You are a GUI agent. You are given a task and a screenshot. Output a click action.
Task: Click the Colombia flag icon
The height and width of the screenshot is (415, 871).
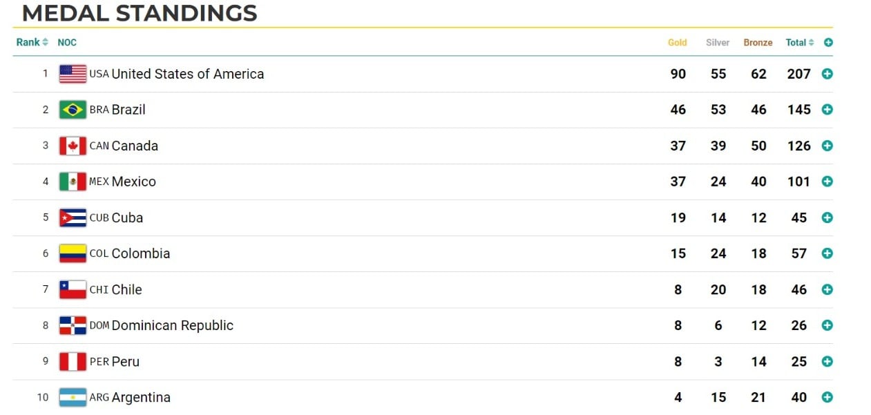(73, 253)
